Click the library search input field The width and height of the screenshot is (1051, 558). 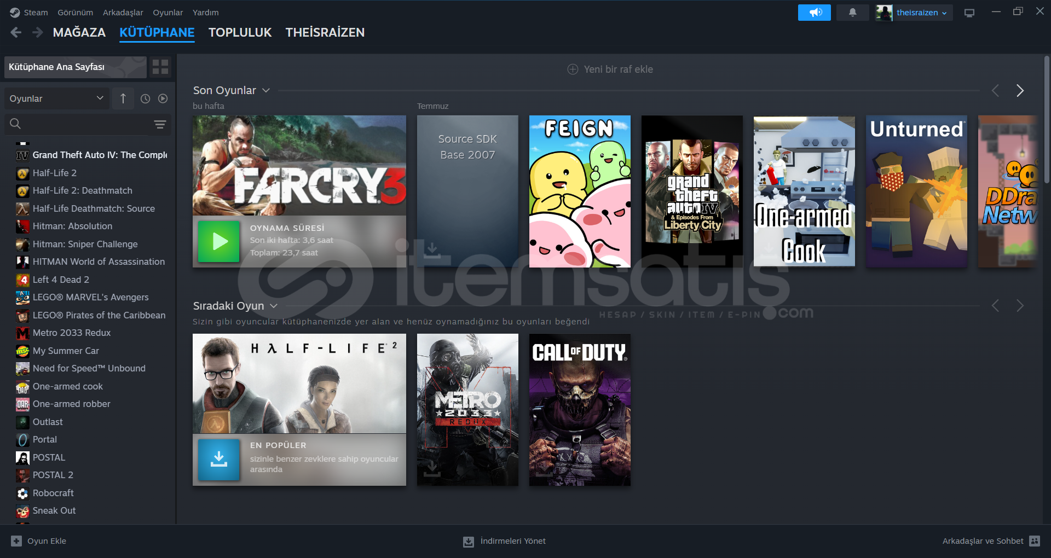(88, 124)
